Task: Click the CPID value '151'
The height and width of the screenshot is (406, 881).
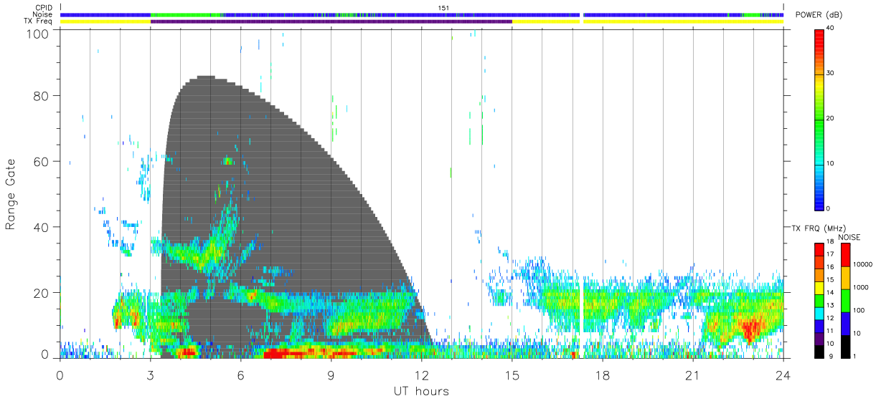Action: pos(444,8)
